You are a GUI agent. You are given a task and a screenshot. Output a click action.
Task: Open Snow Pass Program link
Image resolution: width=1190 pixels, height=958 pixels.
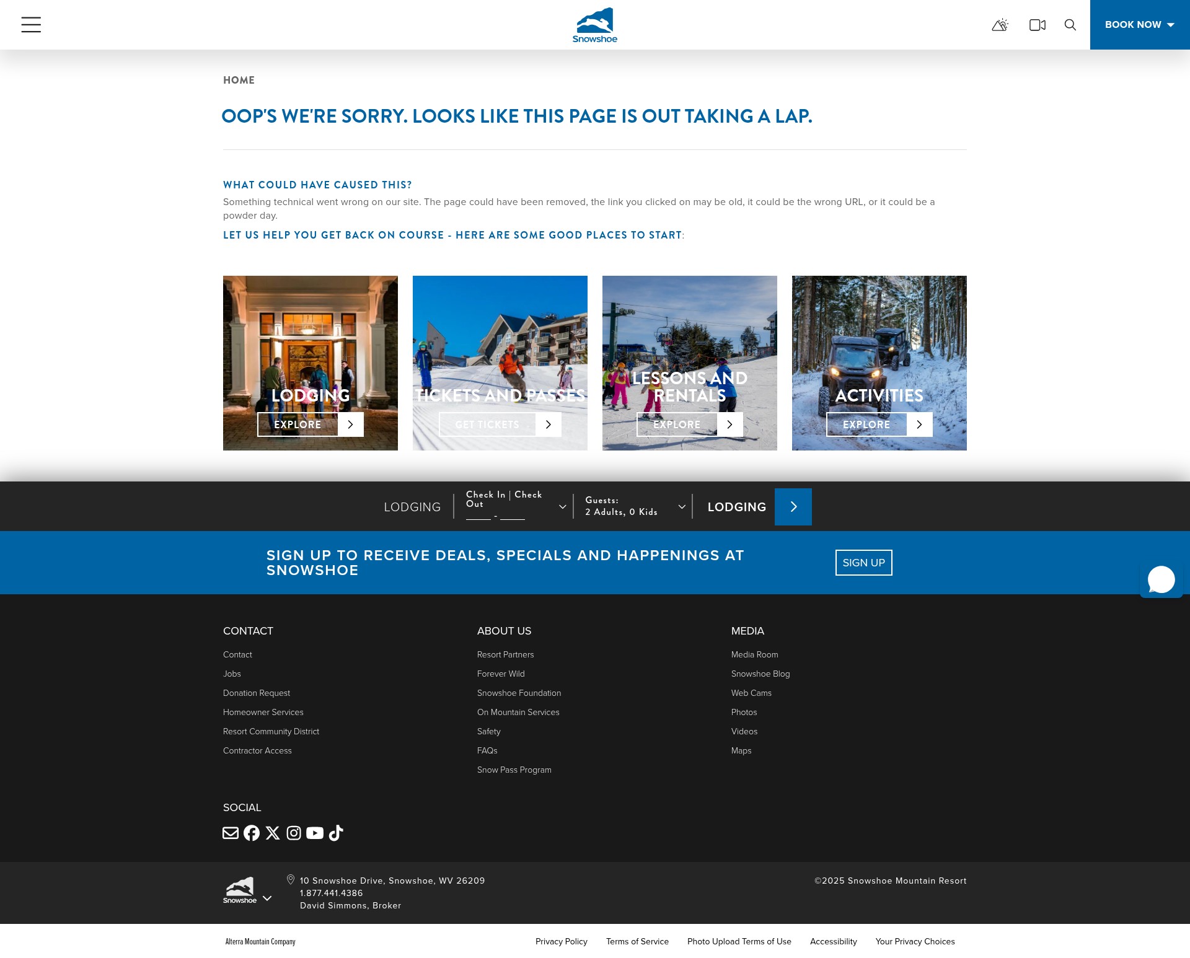tap(514, 770)
